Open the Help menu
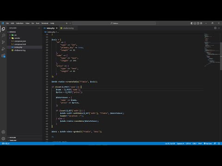Image resolution: width=222 pixels, height=166 pixels. [52, 23]
